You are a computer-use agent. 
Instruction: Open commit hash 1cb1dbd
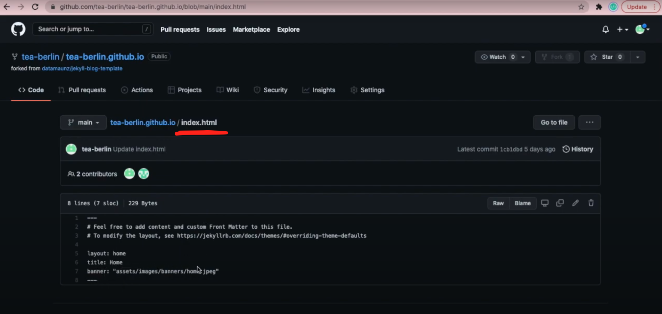pyautogui.click(x=511, y=149)
